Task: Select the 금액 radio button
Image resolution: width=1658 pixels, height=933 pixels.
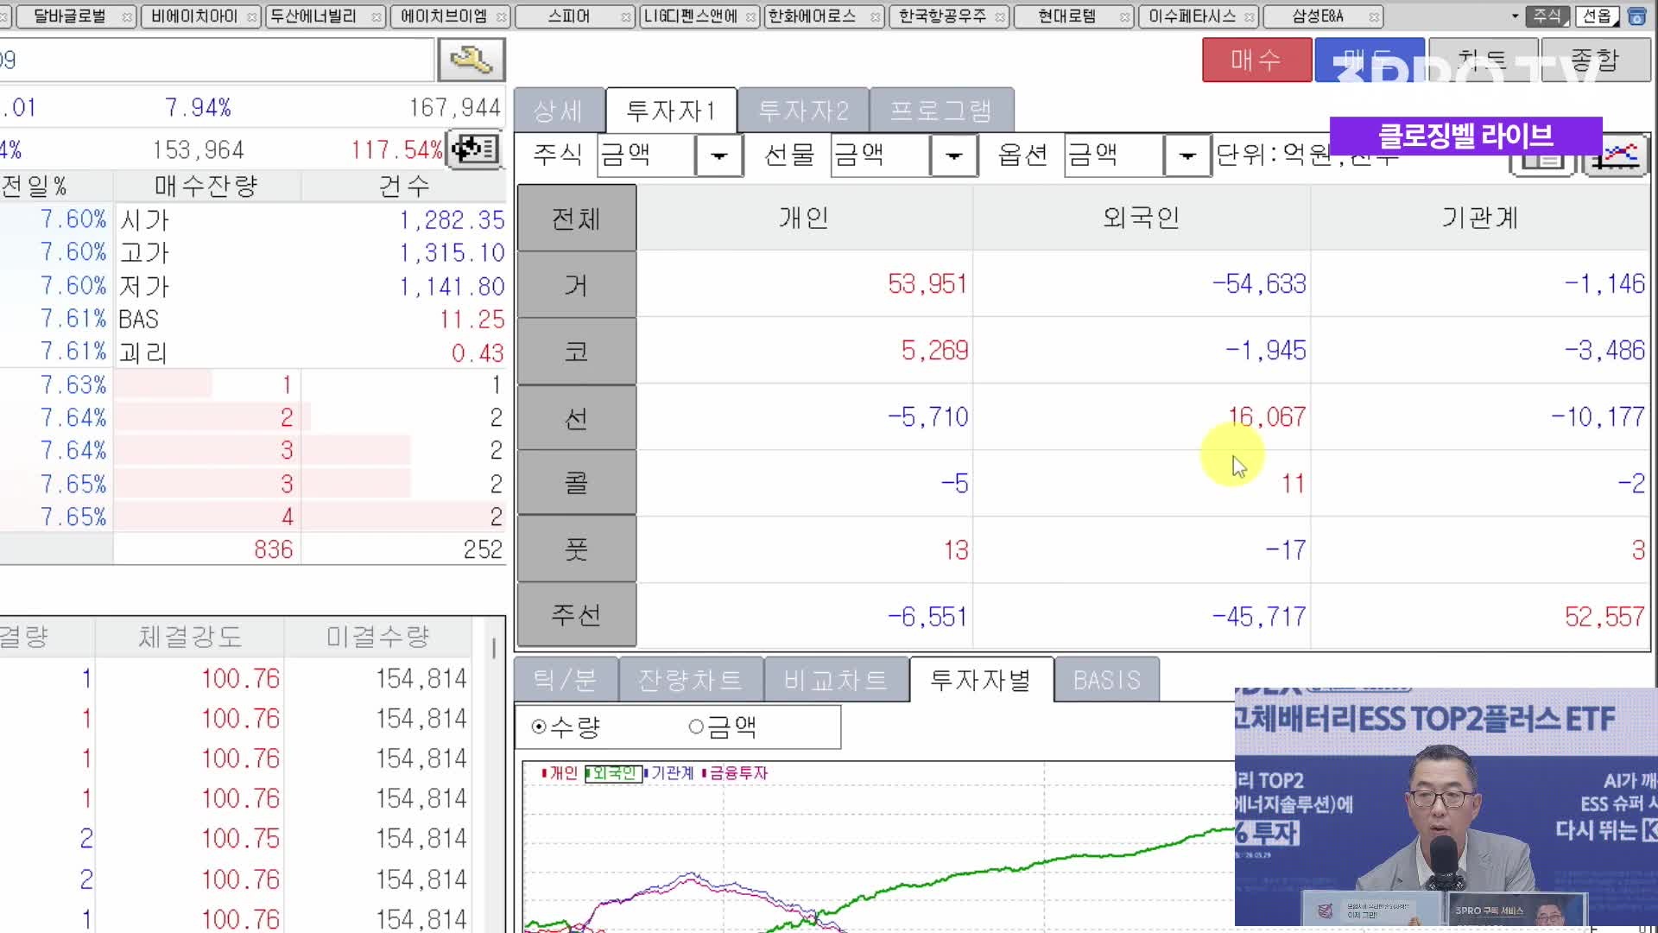Action: point(696,727)
